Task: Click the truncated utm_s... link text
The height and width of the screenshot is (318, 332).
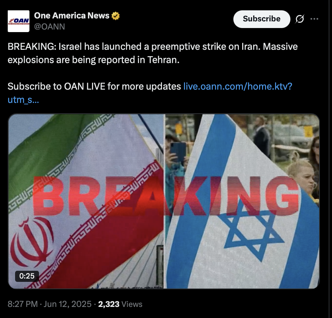Action: coord(23,100)
